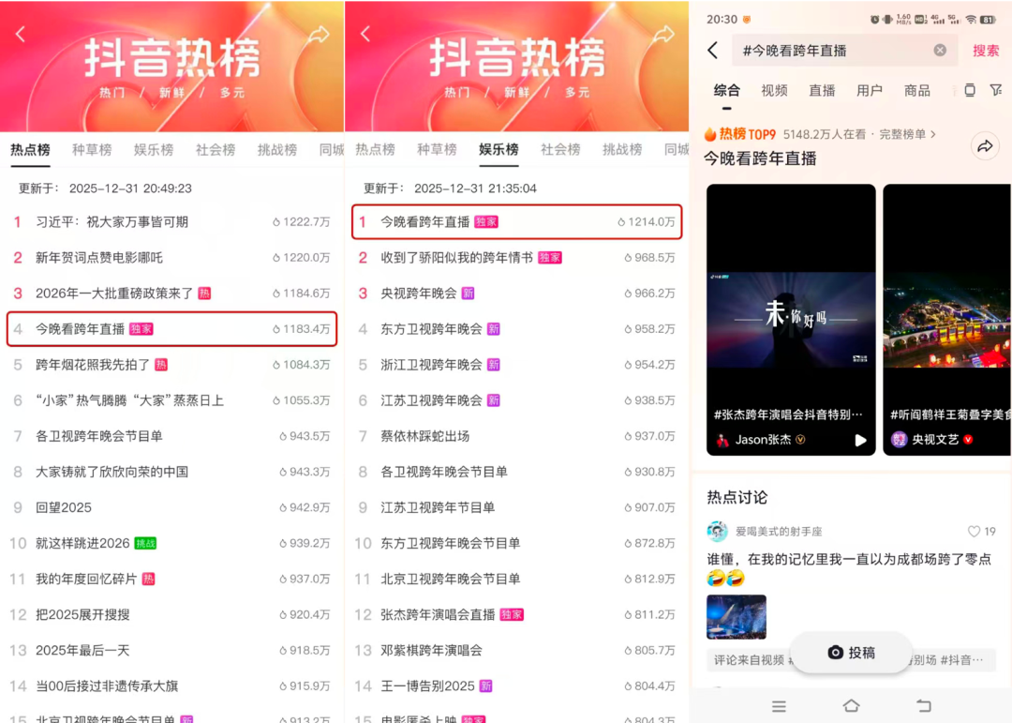
Task: Open 完整榜单 chevron link
Action: coord(907,134)
